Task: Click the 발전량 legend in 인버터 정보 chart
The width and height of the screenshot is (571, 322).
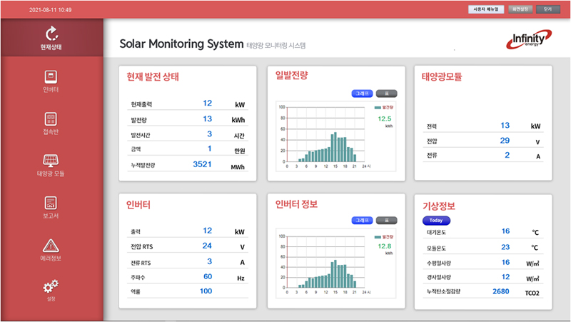Action: click(x=384, y=237)
